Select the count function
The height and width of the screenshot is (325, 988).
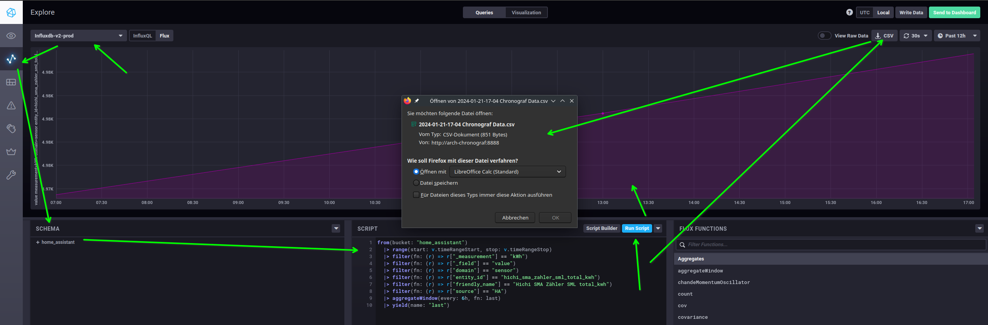[x=685, y=294]
